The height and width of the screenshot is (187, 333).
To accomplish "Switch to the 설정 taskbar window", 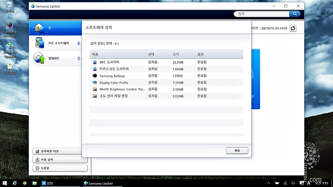I will 60,183.
